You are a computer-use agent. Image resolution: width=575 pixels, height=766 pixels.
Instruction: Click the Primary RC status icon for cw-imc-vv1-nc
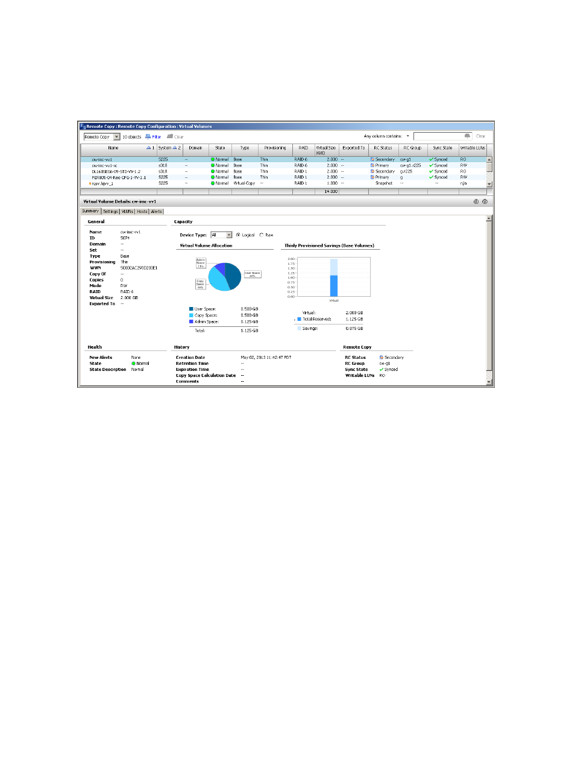tap(372, 165)
